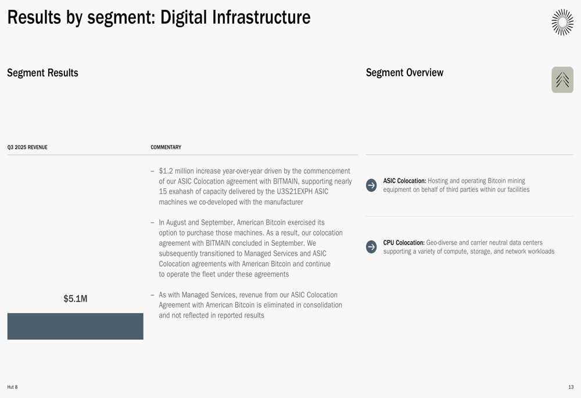Click the arrow icon beside ASIC Colocation
Image resolution: width=581 pixels, height=398 pixels.
coord(371,185)
